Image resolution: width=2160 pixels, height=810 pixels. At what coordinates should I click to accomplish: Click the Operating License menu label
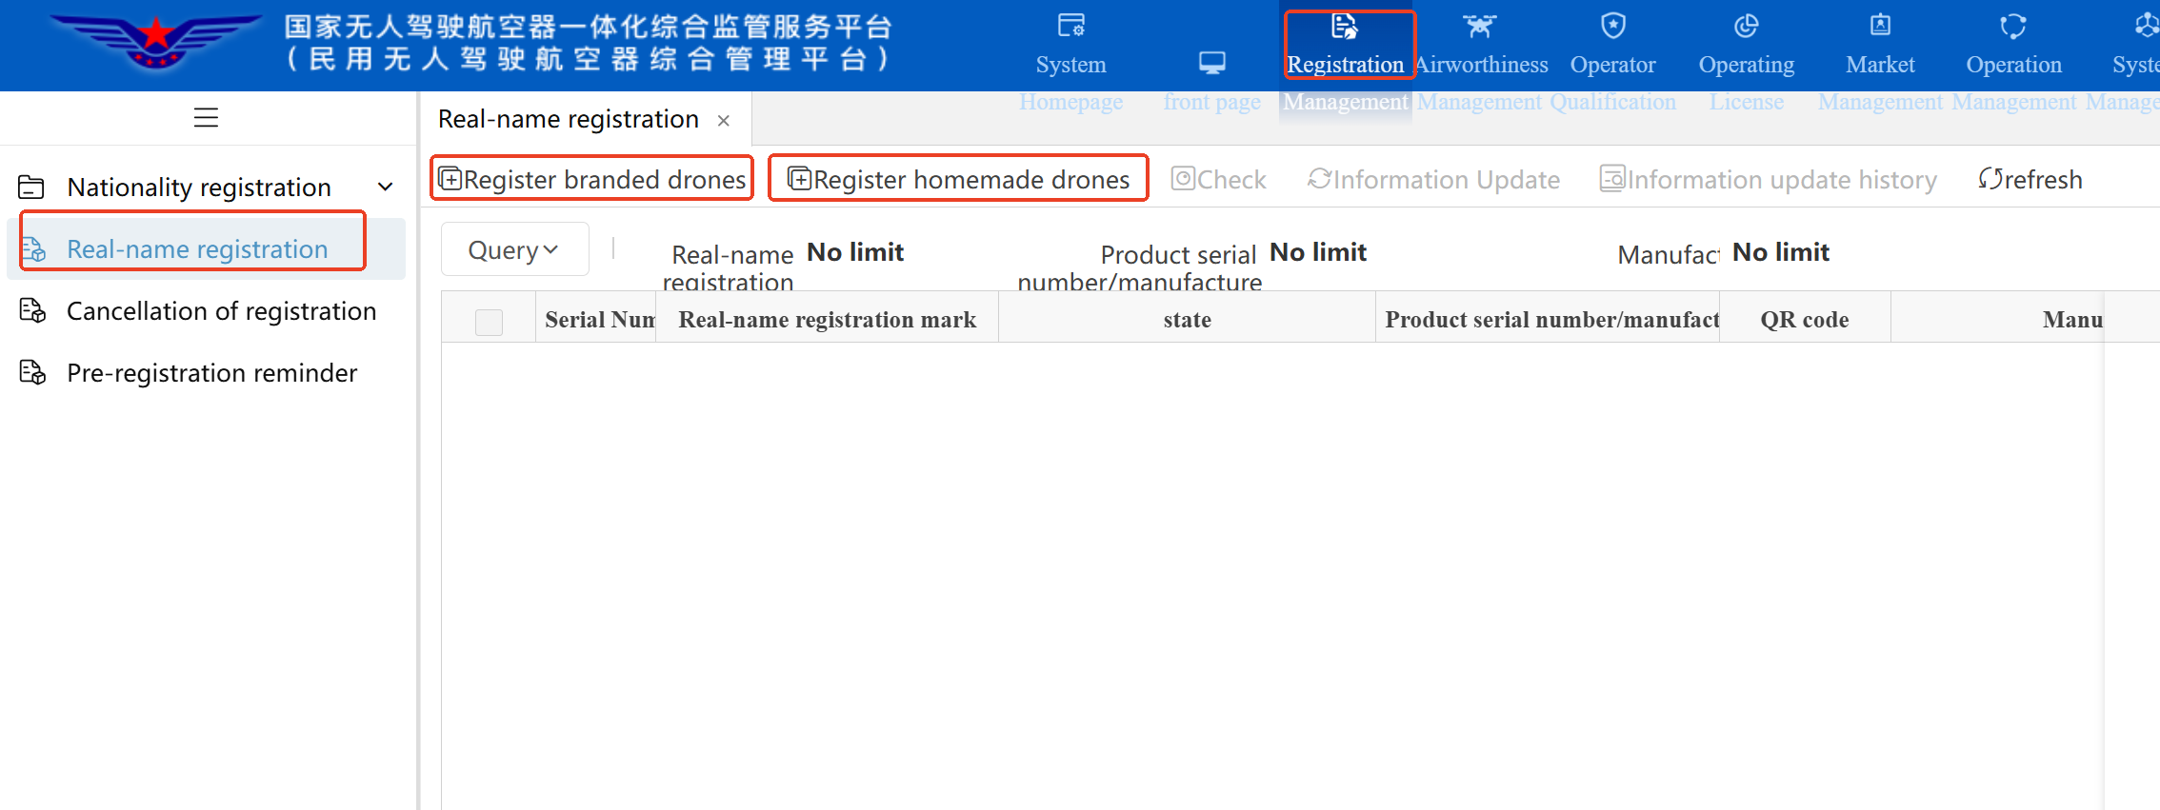click(1747, 83)
